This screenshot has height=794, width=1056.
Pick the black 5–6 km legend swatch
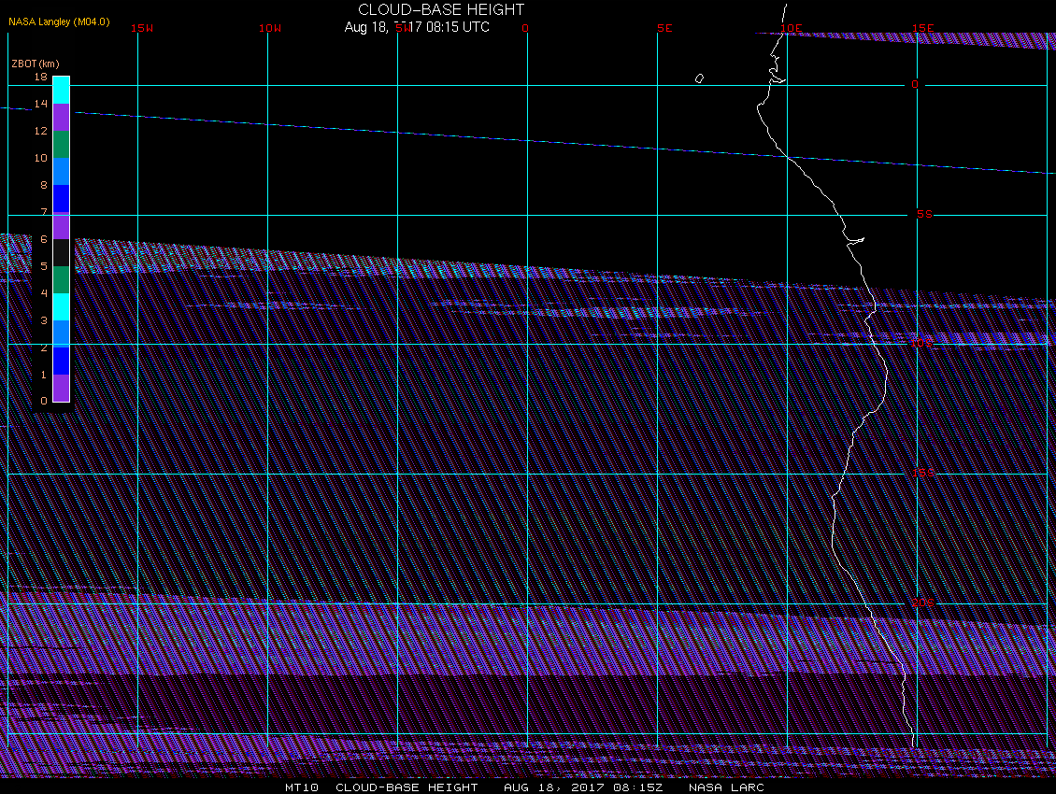pyautogui.click(x=62, y=252)
